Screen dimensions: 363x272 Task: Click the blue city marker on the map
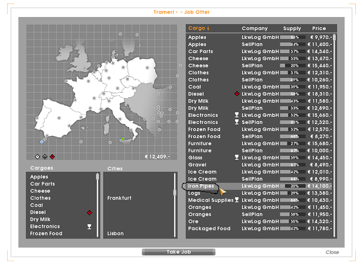coord(42,142)
